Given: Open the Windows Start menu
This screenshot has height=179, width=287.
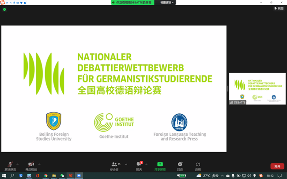Looking at the screenshot, I should click(x=4, y=176).
